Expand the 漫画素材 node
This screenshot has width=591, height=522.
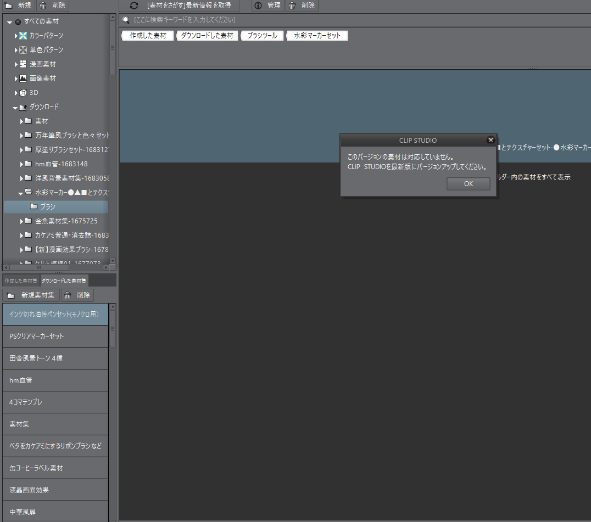pyautogui.click(x=16, y=64)
